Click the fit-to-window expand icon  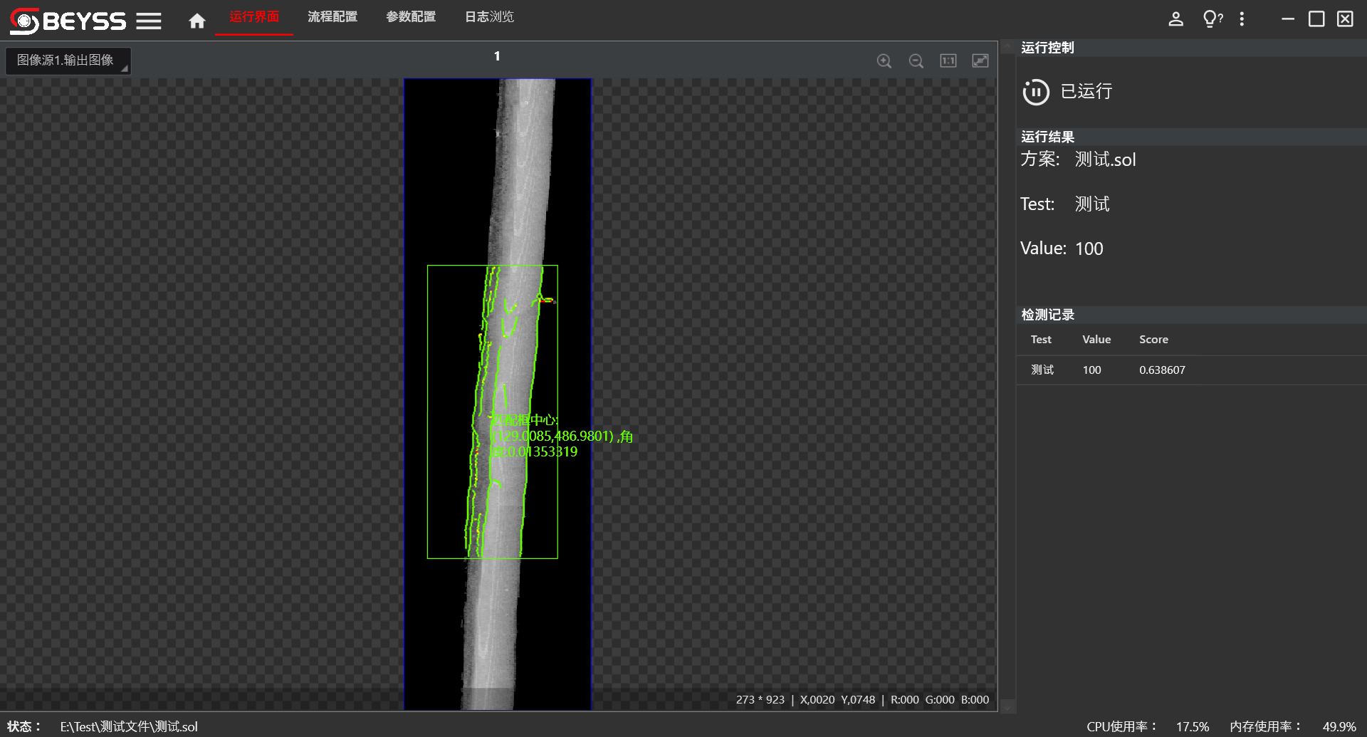pyautogui.click(x=980, y=61)
